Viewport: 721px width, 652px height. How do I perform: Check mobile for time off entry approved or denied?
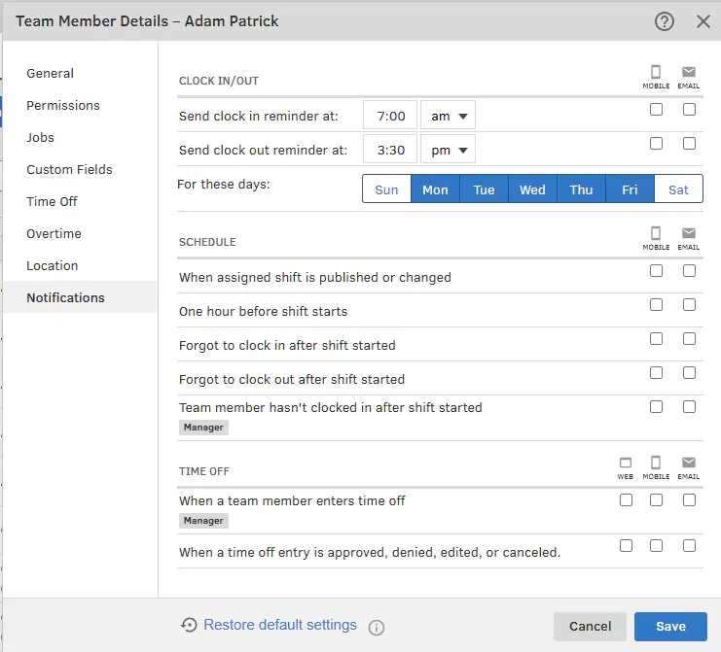[x=656, y=545]
